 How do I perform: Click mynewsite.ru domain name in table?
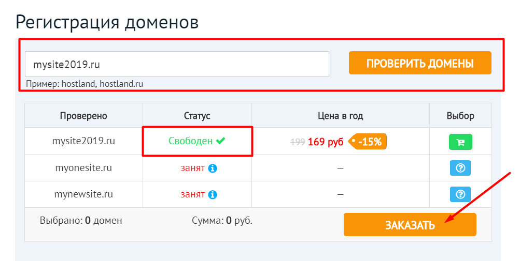point(83,194)
